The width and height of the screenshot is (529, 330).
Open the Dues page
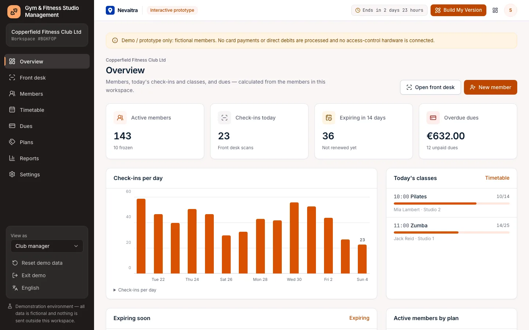click(47, 126)
